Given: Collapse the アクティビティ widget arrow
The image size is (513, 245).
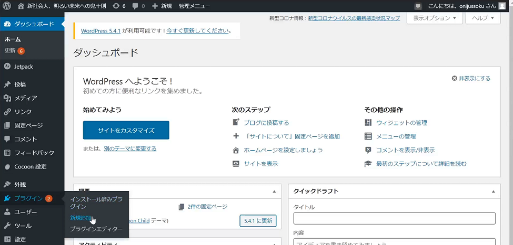Looking at the screenshot, I should pyautogui.click(x=274, y=243).
